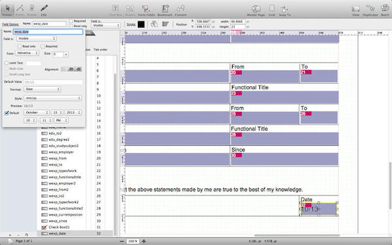Select form field 23 under Functional Title
The width and height of the screenshot is (392, 245).
285,97
